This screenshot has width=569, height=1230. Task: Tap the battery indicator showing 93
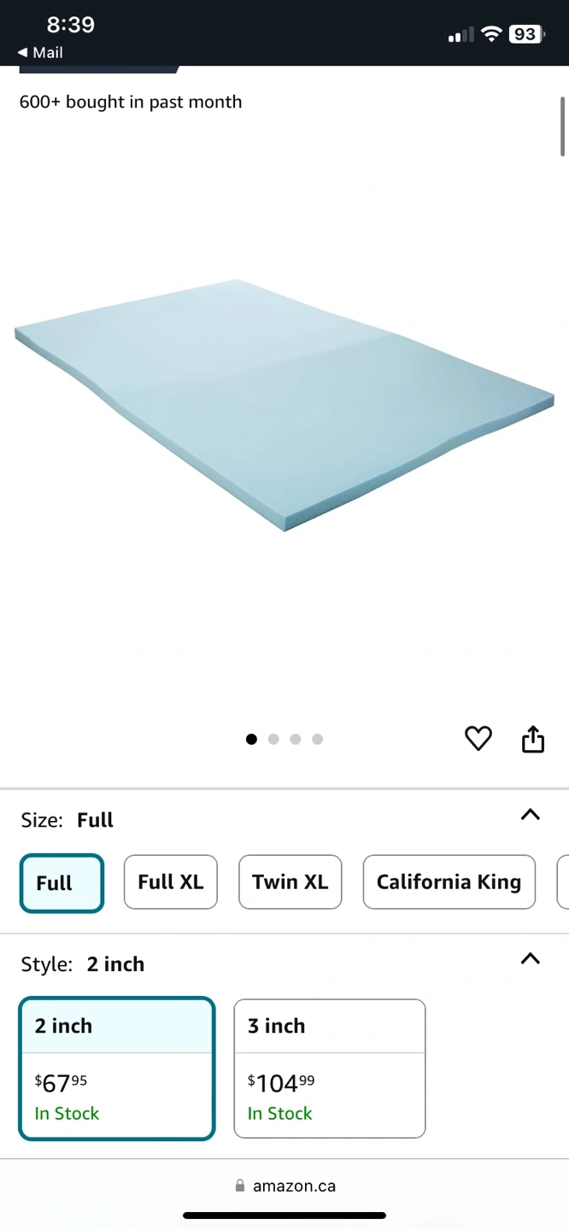click(x=526, y=34)
